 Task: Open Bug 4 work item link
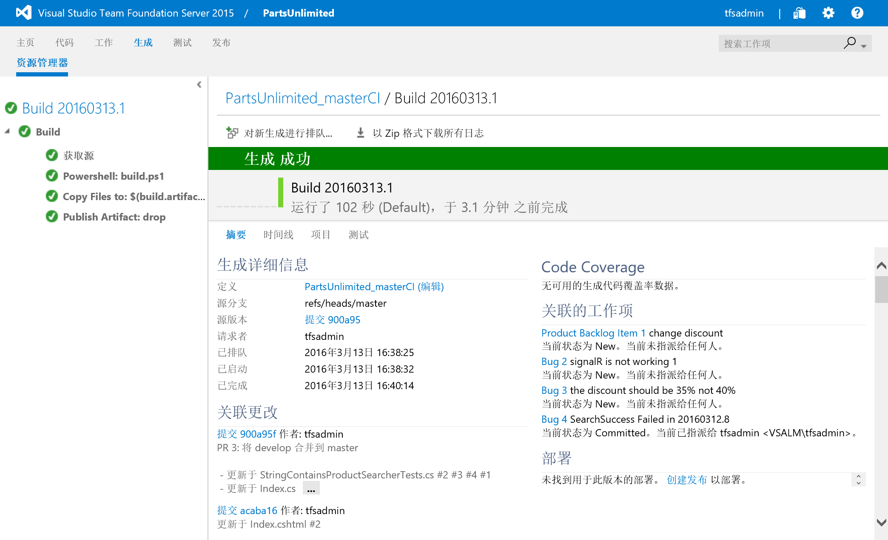pyautogui.click(x=554, y=419)
